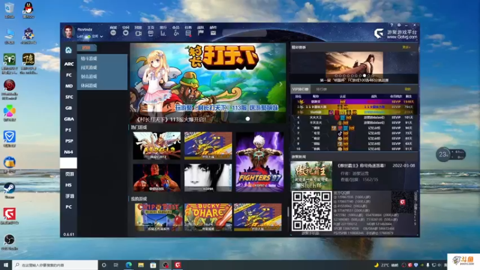480x270 pixels.
Task: Choose 闯关游戏 category in list
Action: coord(102,67)
